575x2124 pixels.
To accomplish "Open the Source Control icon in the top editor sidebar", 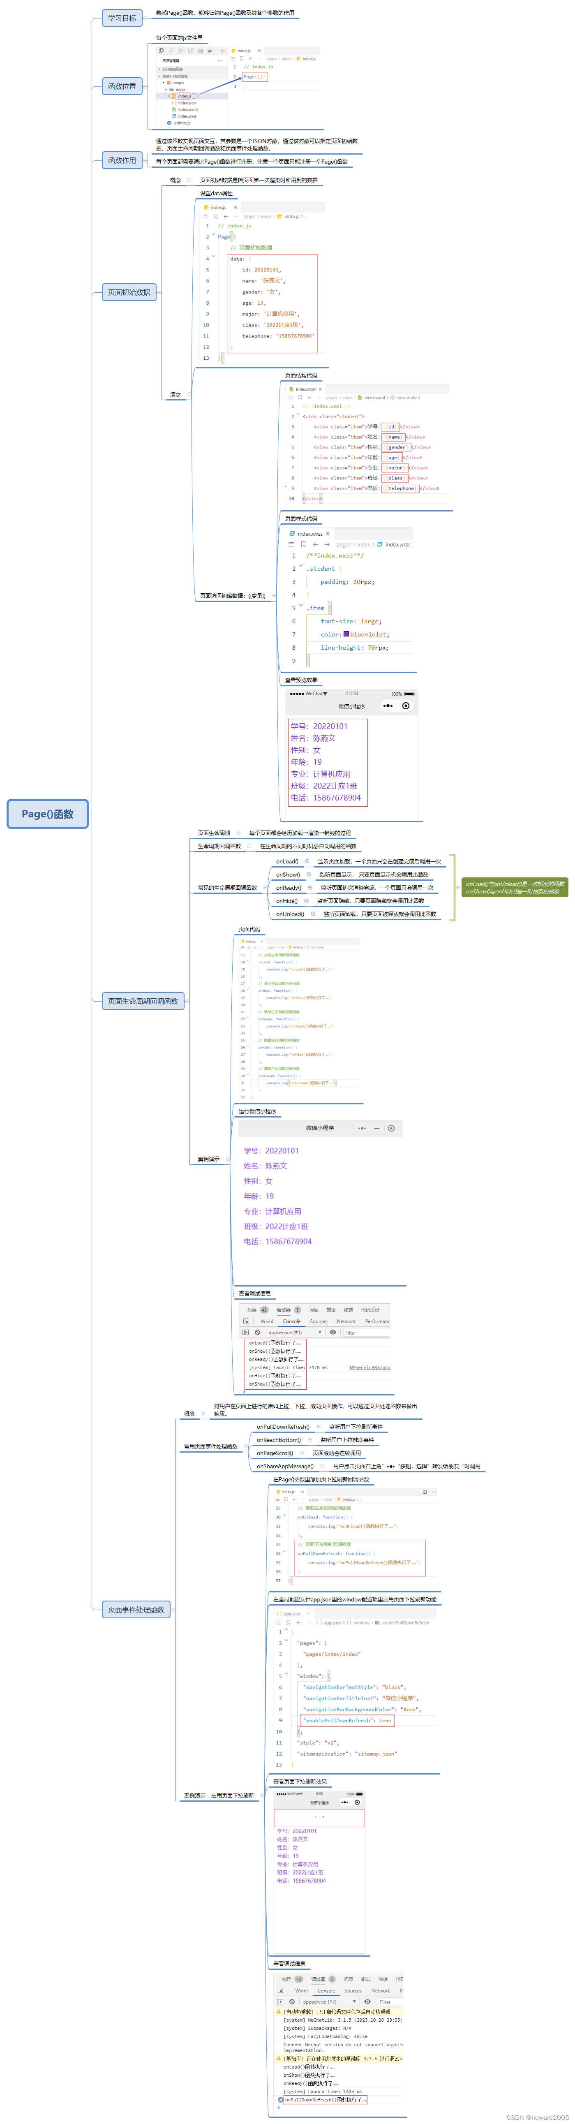I will pyautogui.click(x=180, y=51).
